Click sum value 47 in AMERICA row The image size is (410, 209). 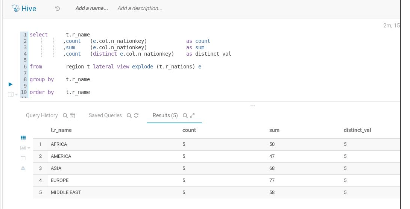coord(272,156)
